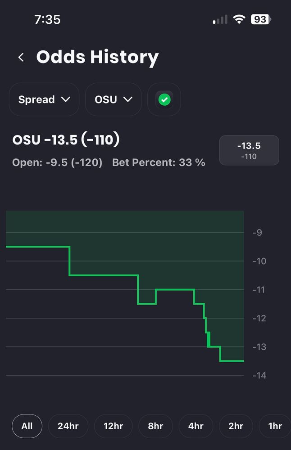Tap the -13.5 current odds box
Image resolution: width=291 pixels, height=450 pixels.
249,150
